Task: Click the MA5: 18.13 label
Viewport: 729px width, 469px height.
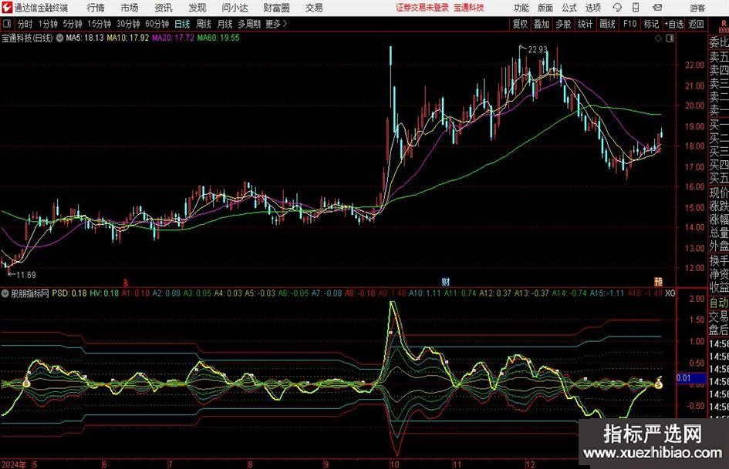Action: coord(85,38)
